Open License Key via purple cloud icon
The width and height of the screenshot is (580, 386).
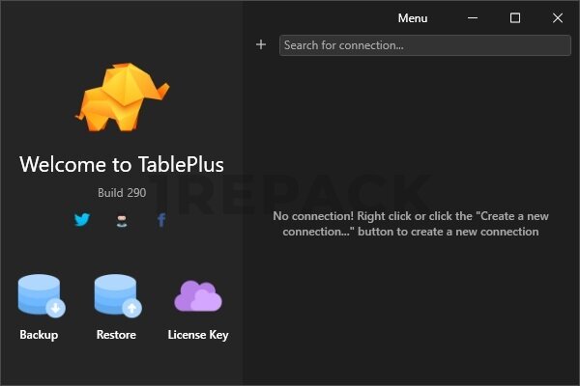198,295
